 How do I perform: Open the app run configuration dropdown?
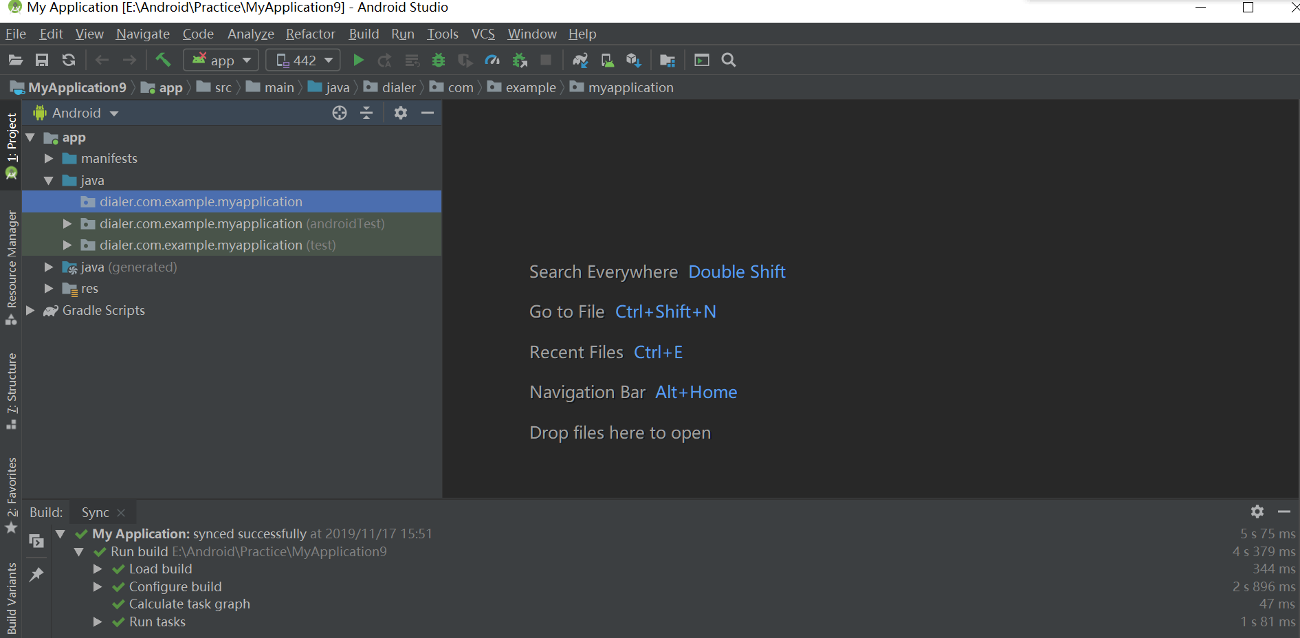221,60
